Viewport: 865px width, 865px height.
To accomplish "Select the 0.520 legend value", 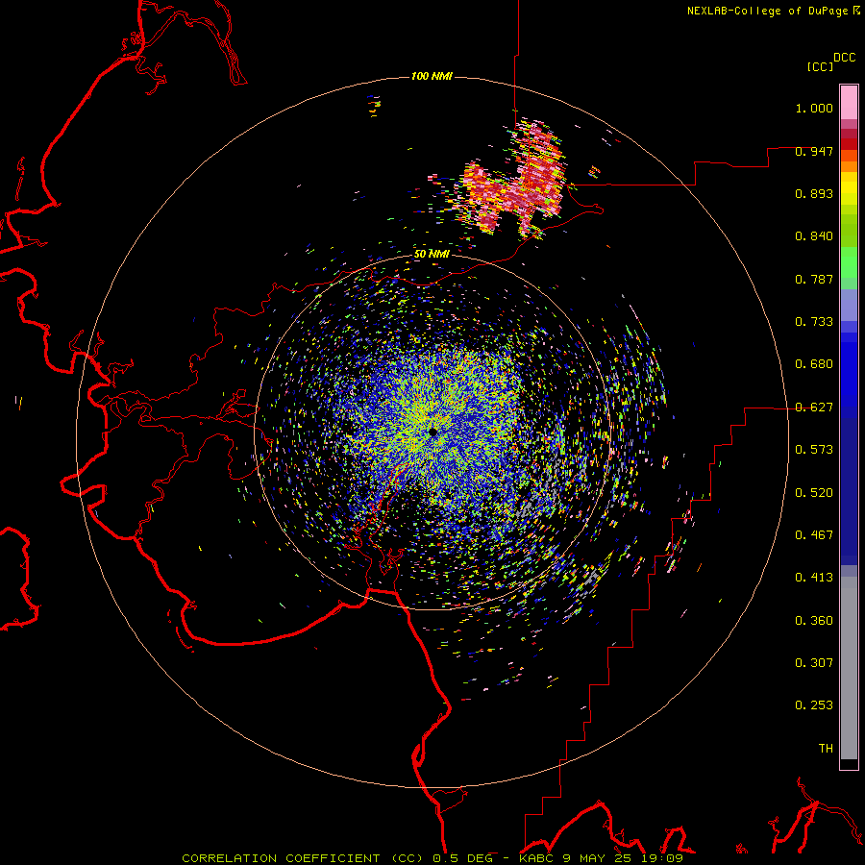I will [814, 493].
